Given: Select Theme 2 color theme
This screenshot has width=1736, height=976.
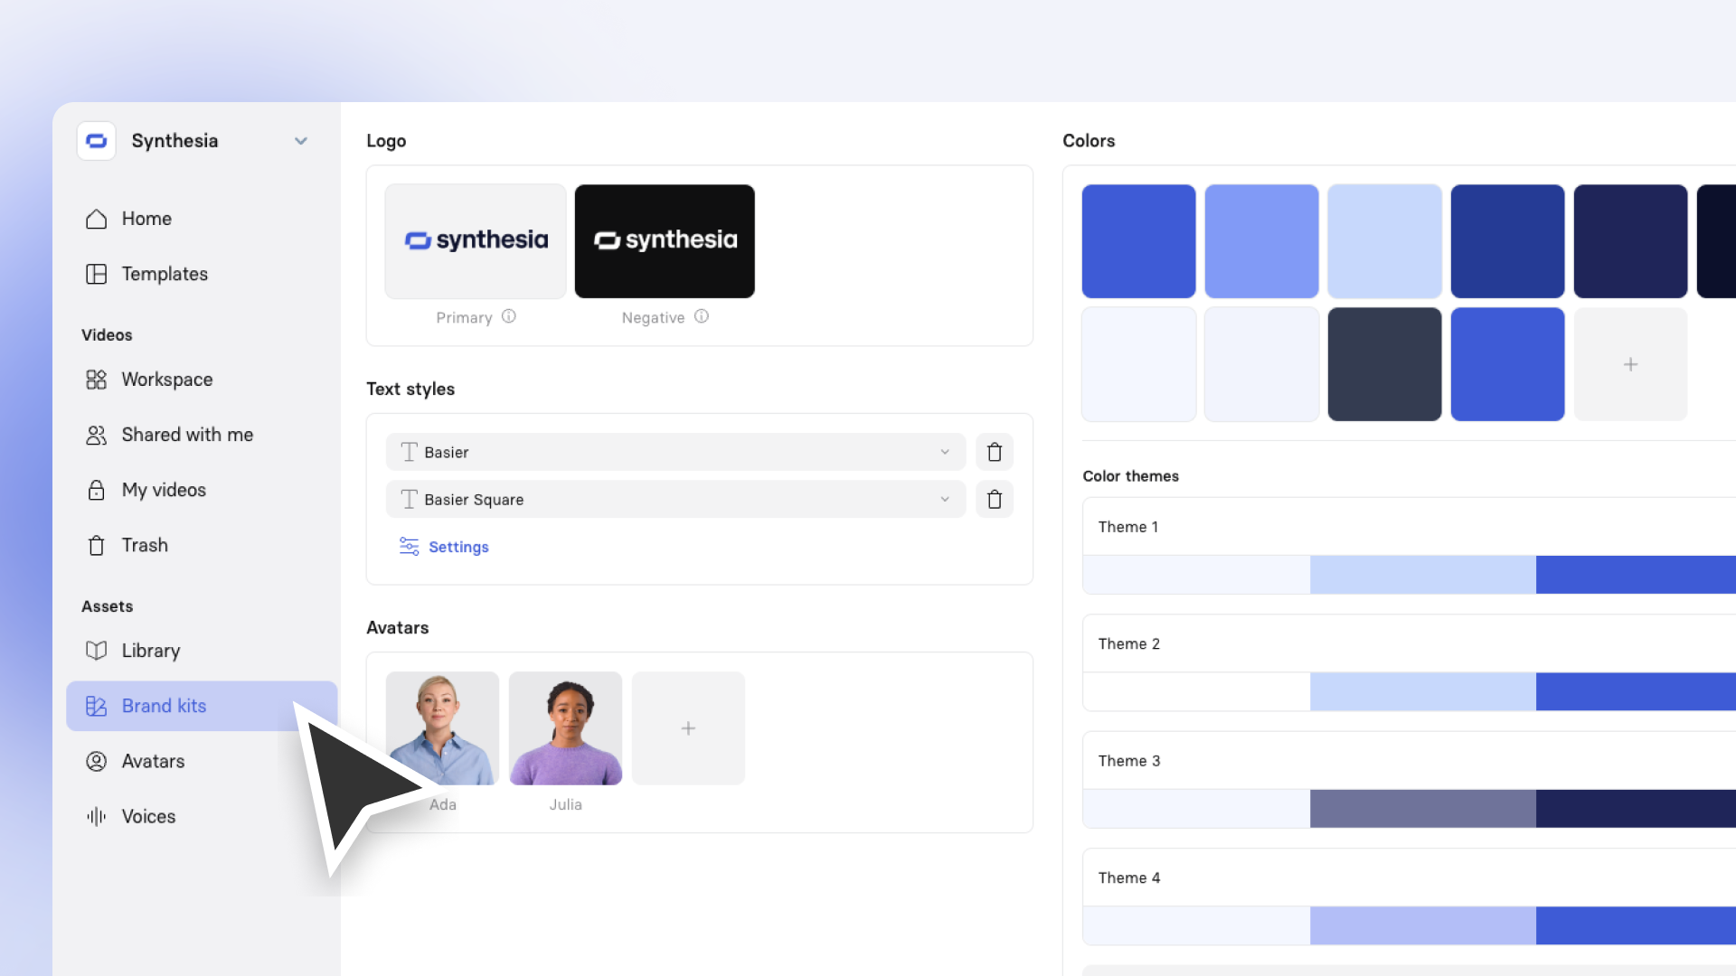Looking at the screenshot, I should [x=1410, y=662].
